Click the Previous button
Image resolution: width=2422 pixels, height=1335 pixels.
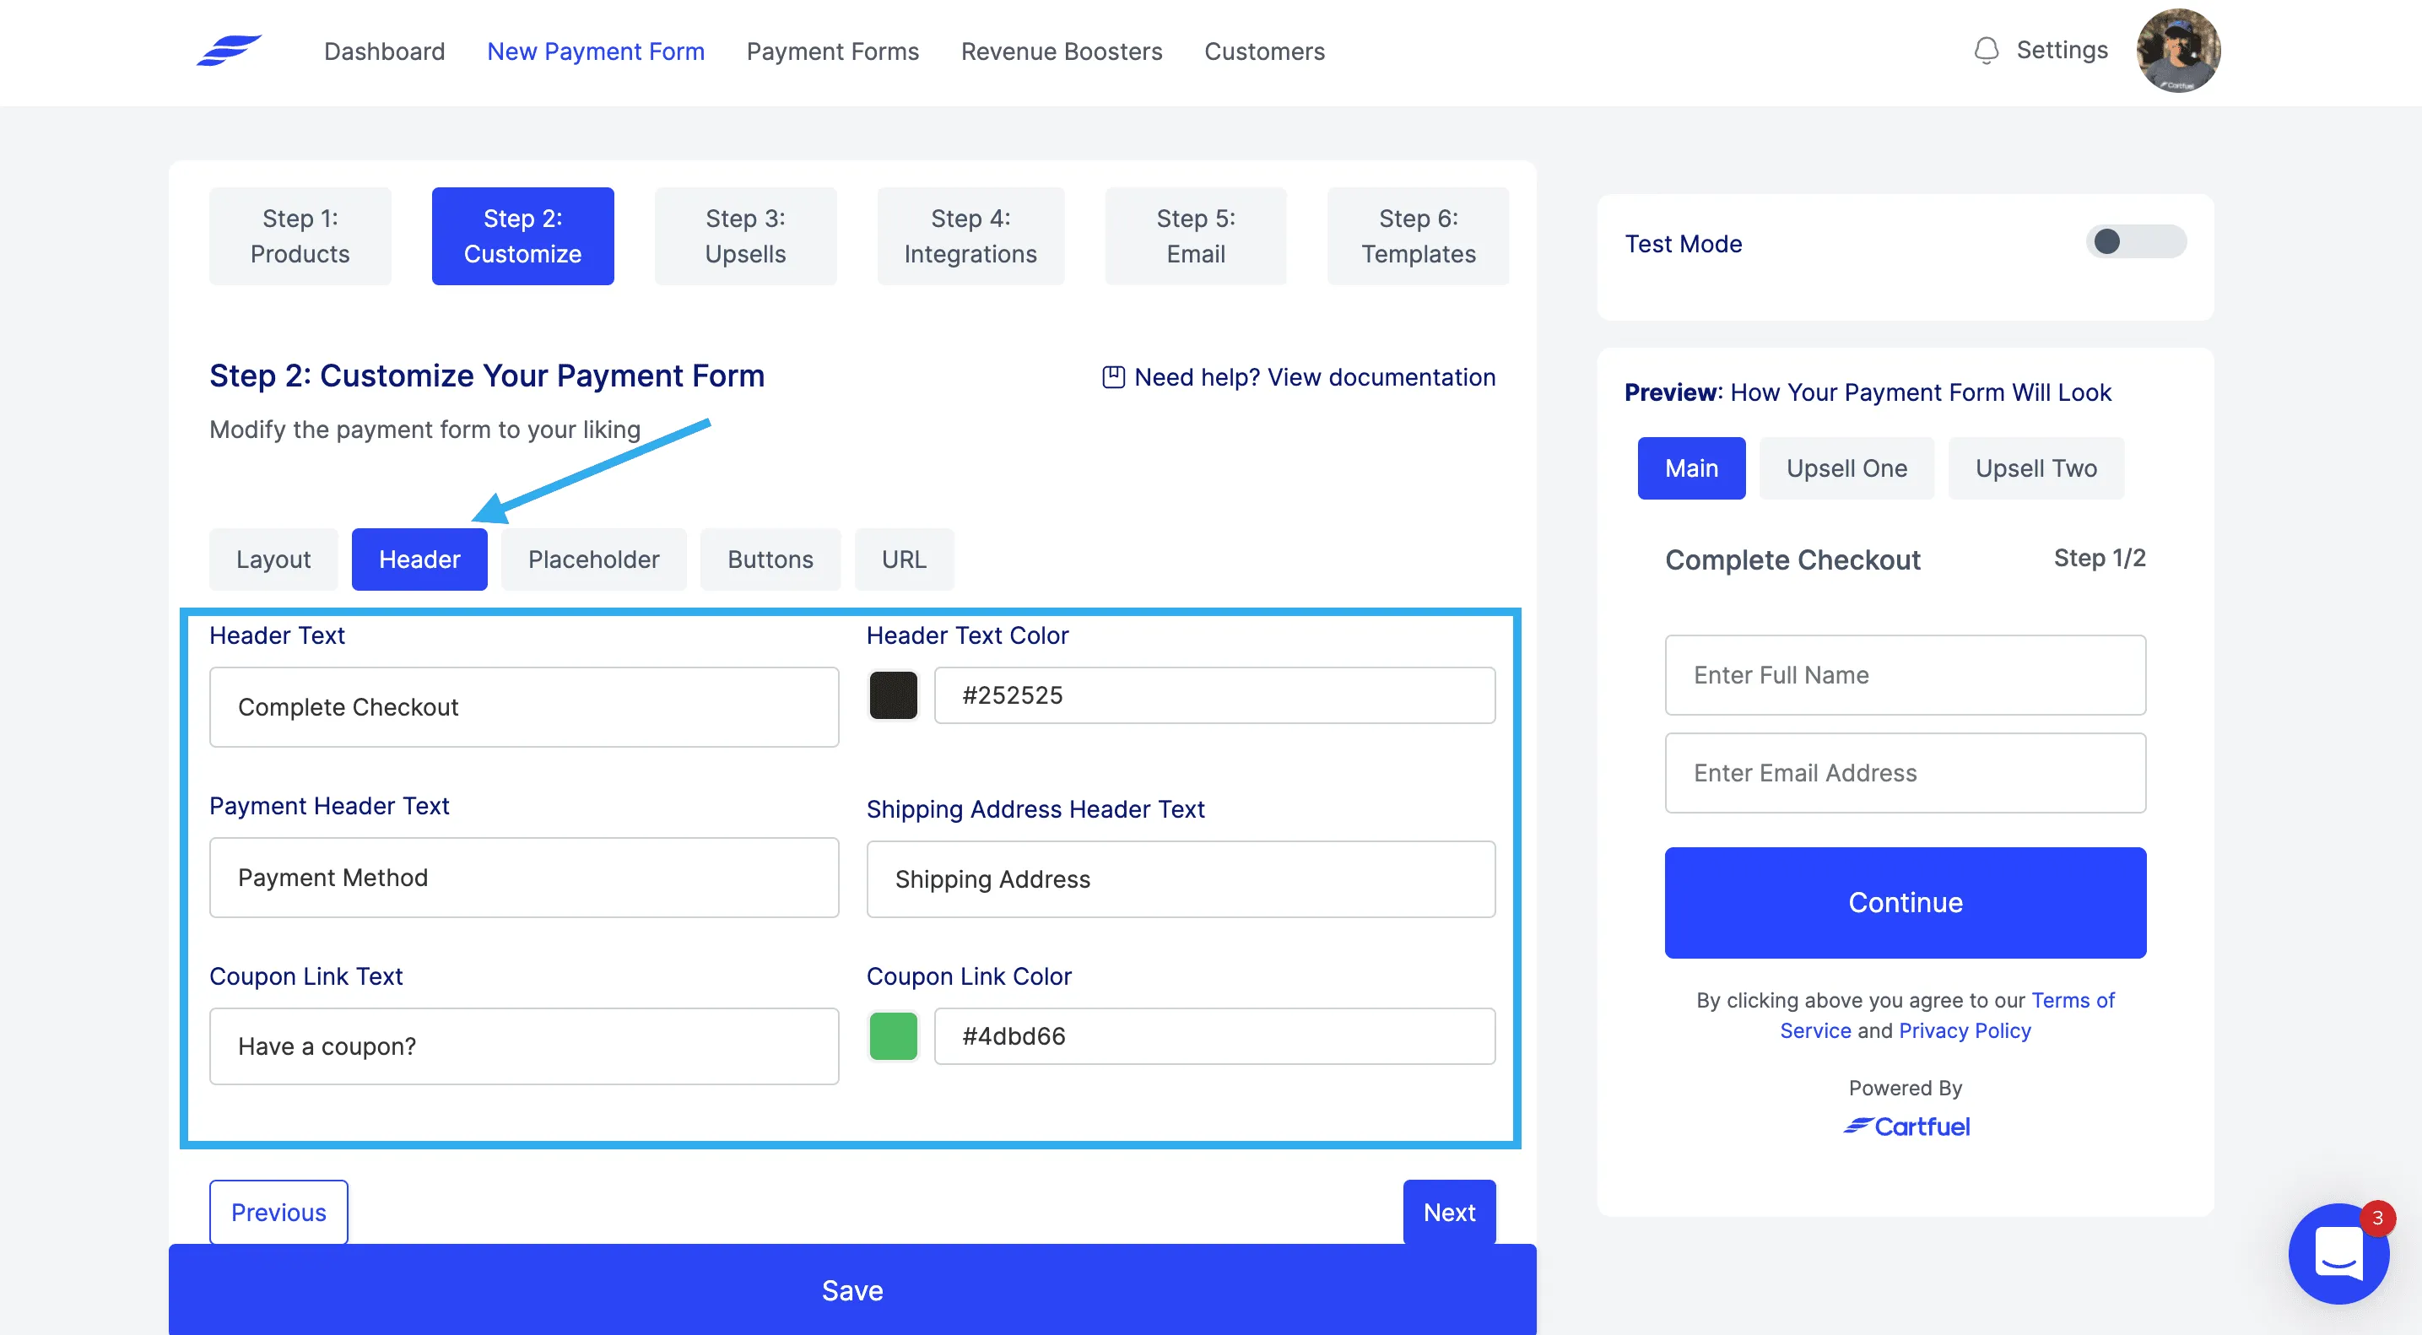pos(278,1212)
